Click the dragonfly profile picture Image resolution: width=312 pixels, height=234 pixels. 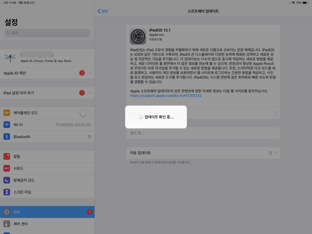tap(10, 58)
